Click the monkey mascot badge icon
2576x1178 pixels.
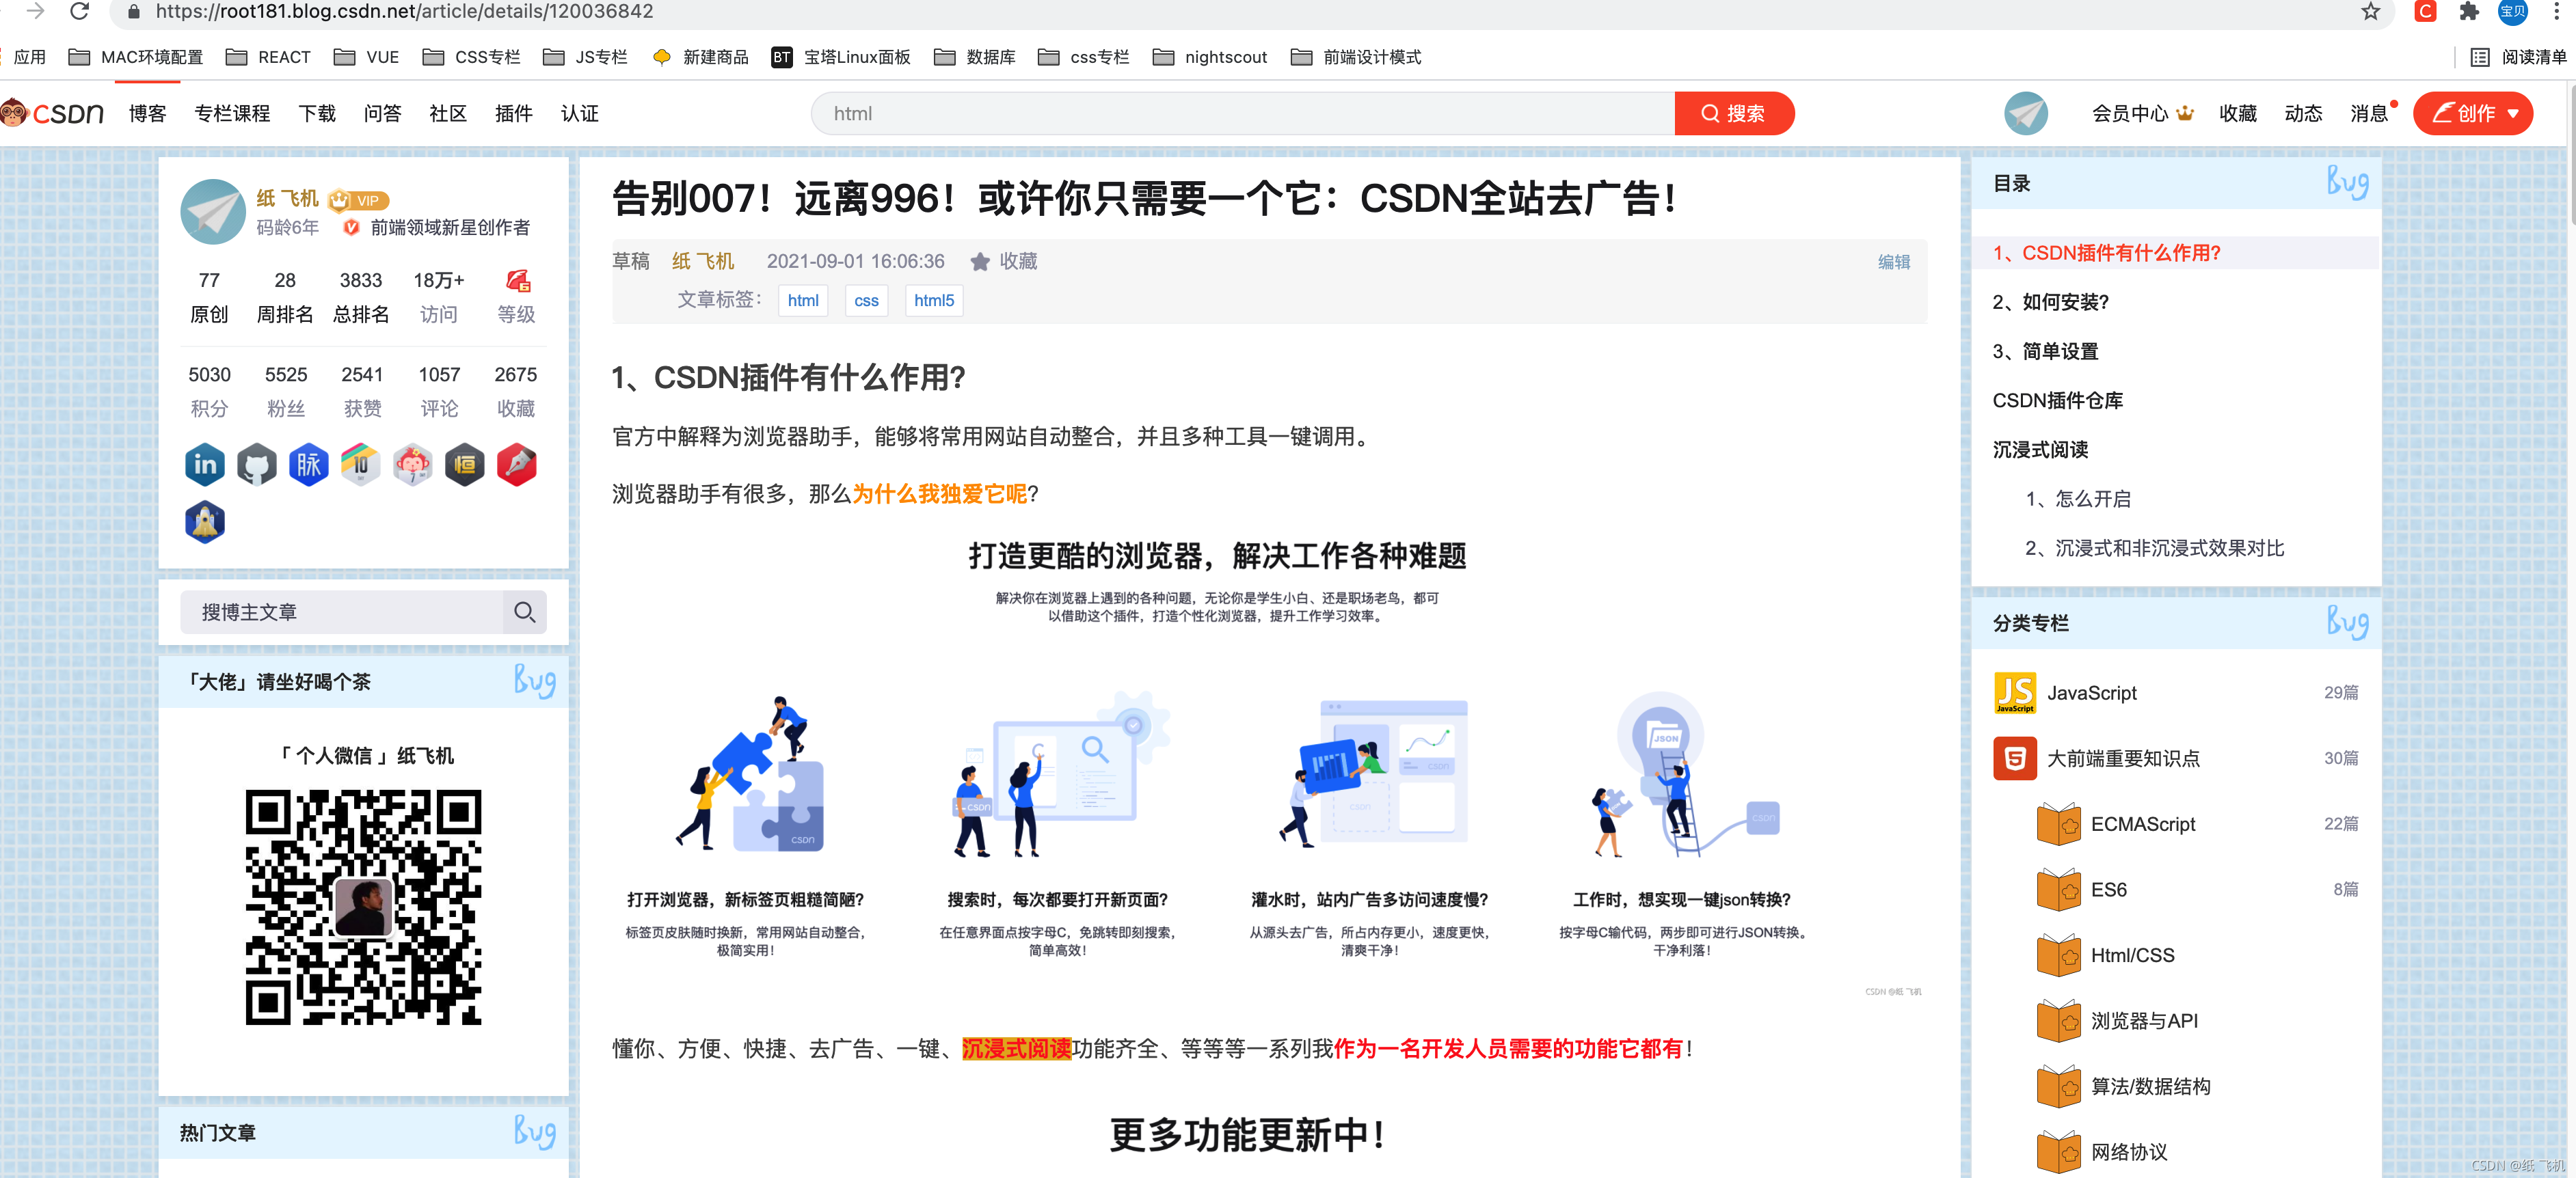coord(413,465)
